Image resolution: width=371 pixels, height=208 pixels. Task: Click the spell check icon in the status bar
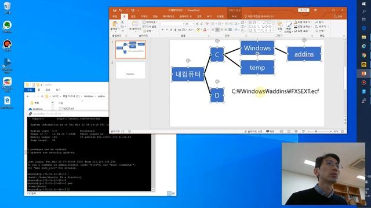click(x=129, y=131)
